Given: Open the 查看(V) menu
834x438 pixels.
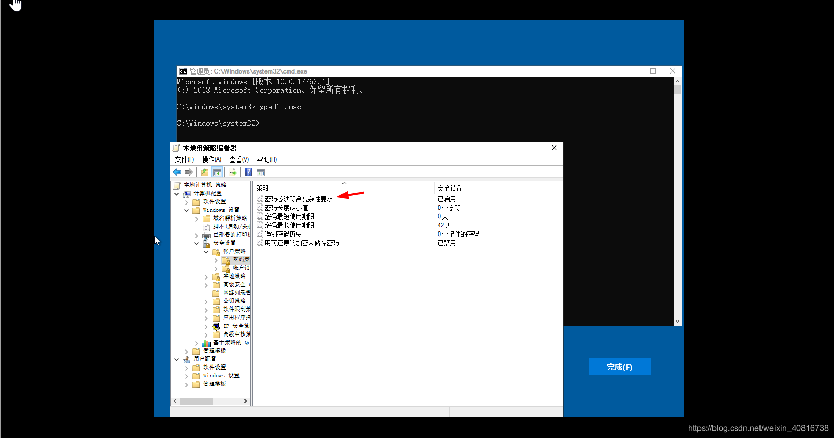Looking at the screenshot, I should click(239, 159).
